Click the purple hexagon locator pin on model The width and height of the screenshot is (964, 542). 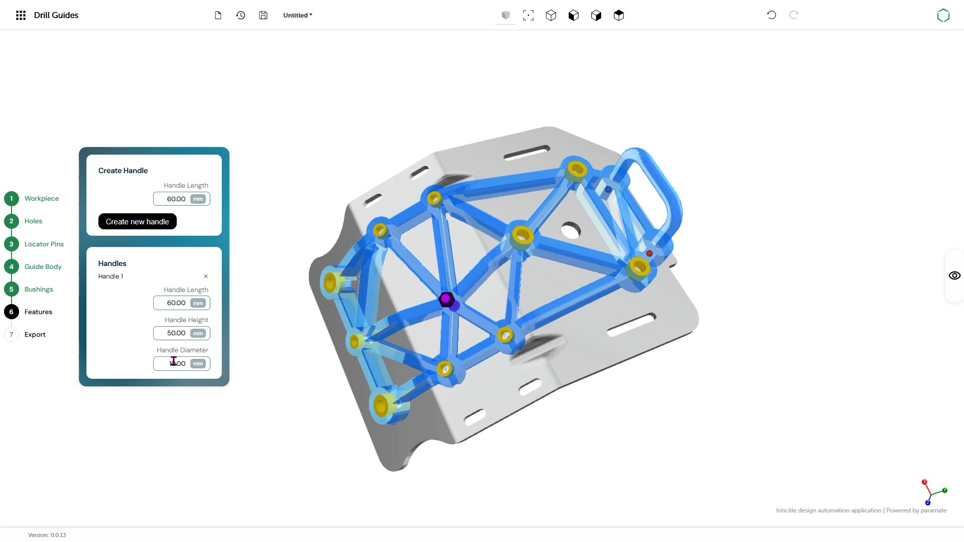(x=446, y=299)
